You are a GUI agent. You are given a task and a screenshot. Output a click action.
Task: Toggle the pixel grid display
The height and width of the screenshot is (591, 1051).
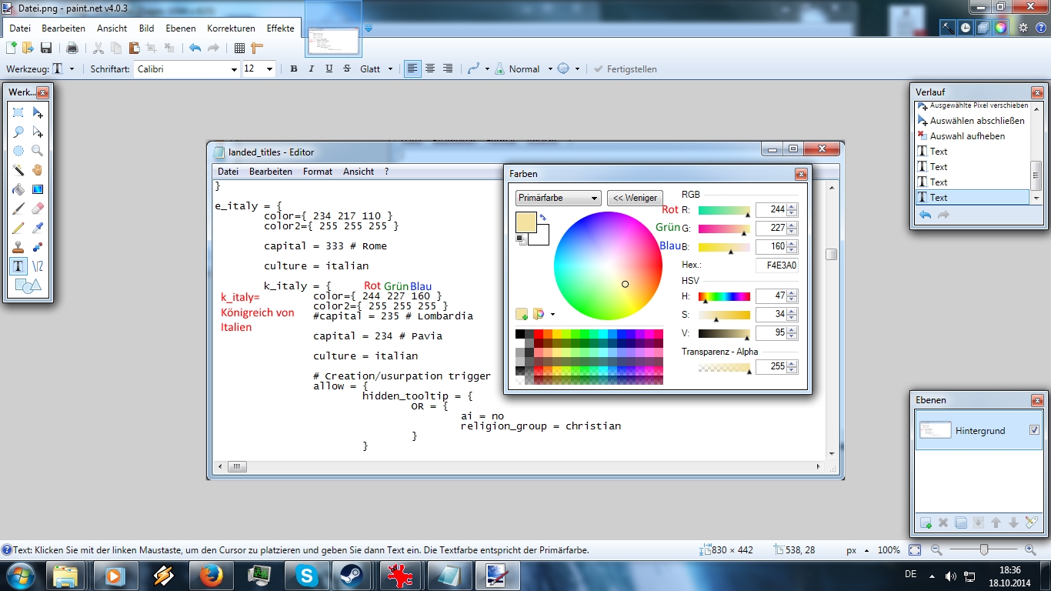click(239, 48)
